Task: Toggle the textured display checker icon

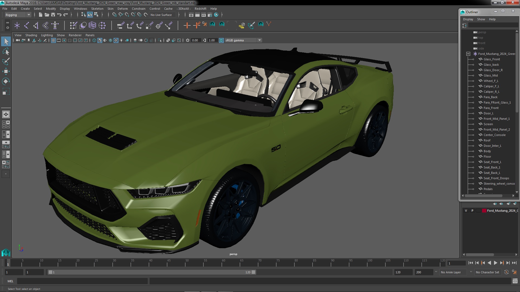Action: (116, 40)
